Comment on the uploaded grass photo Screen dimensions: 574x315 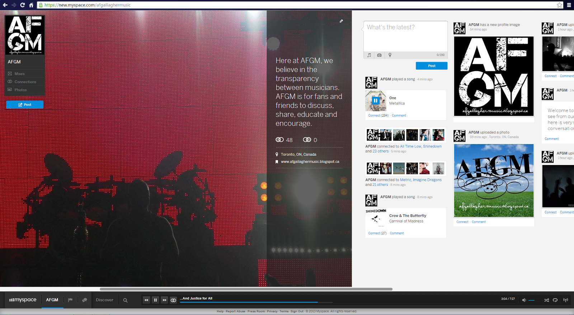pos(479,222)
